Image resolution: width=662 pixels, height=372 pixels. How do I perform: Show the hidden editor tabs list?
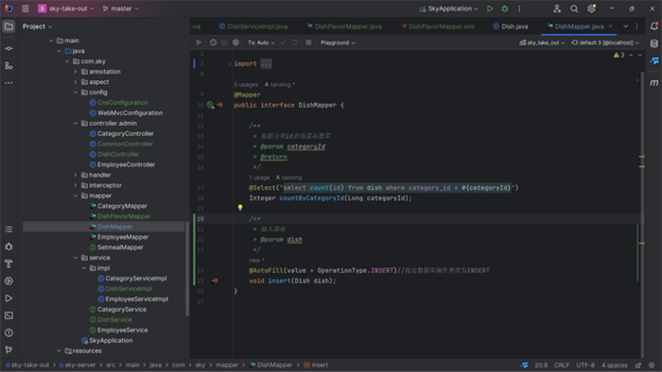[x=626, y=26]
